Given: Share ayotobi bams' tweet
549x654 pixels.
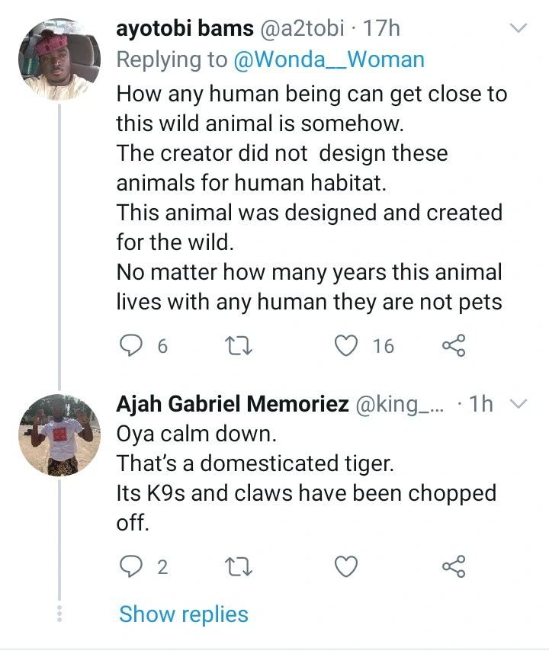Looking at the screenshot, I should [x=453, y=346].
